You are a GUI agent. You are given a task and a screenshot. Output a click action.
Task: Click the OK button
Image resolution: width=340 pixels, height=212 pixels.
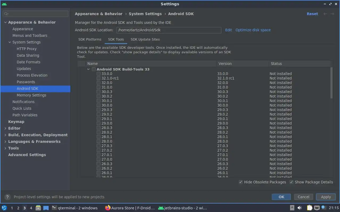pos(281,197)
